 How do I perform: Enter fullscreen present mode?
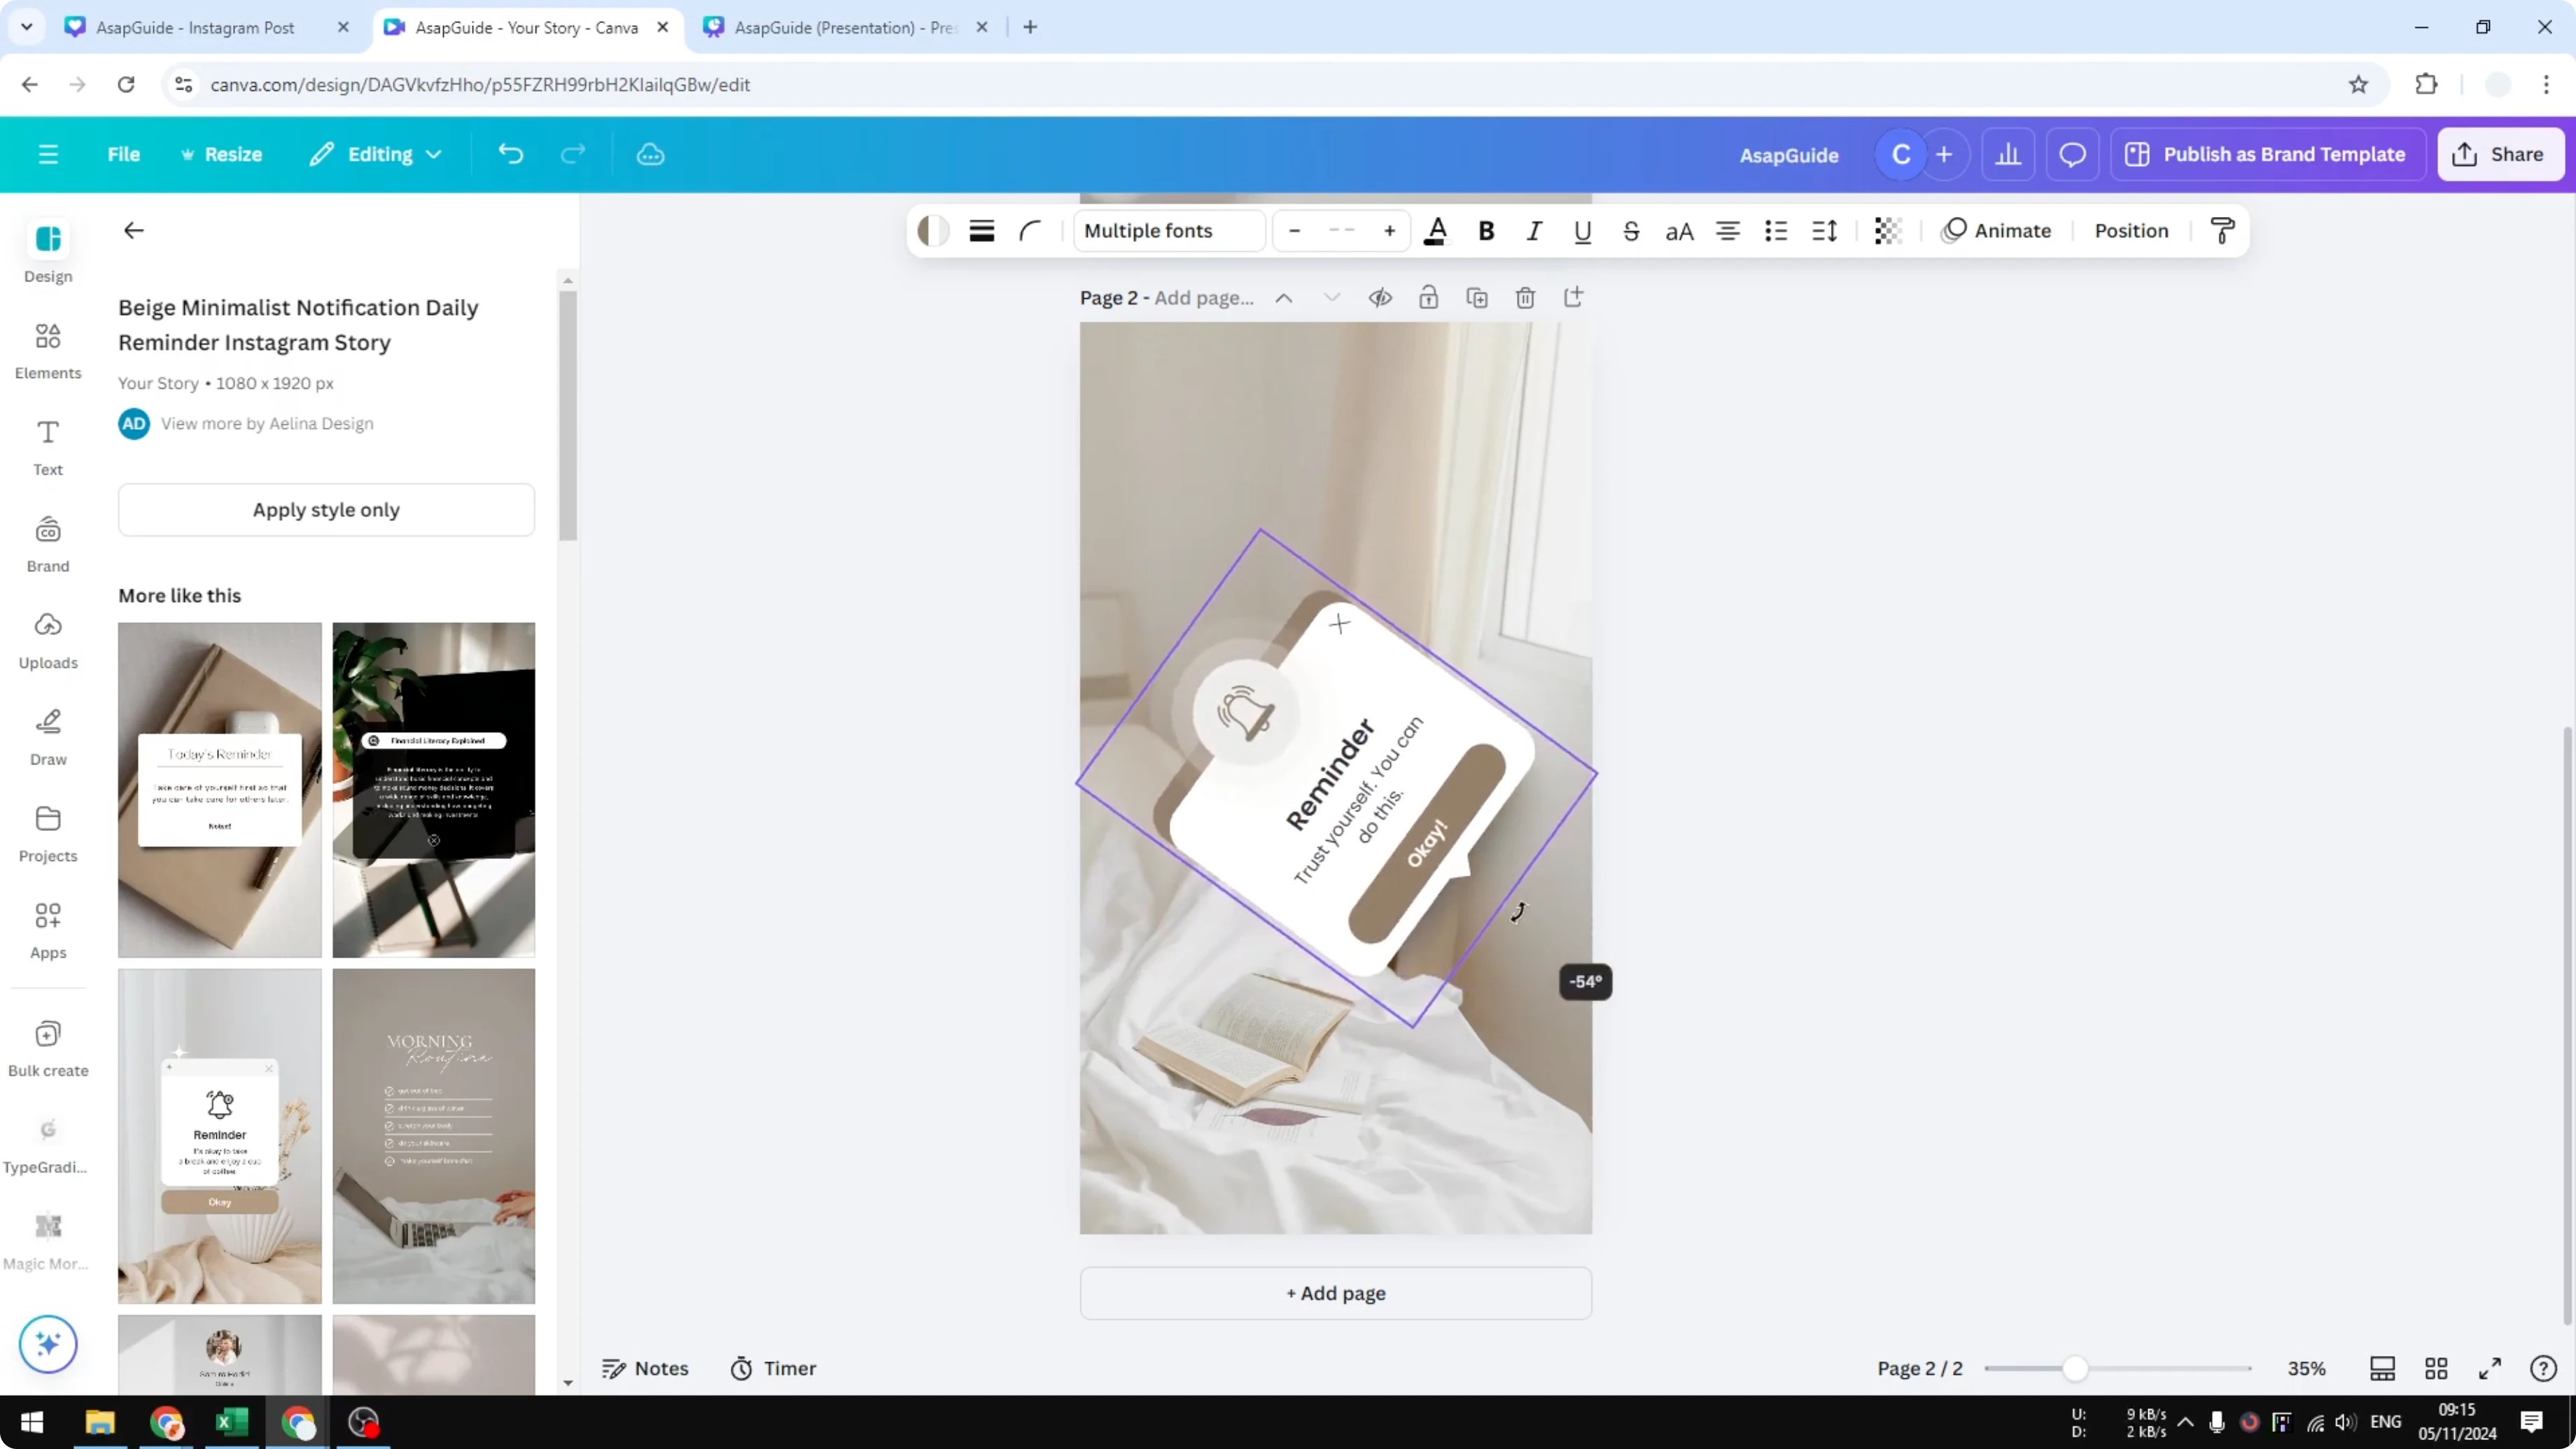pyautogui.click(x=2489, y=1369)
